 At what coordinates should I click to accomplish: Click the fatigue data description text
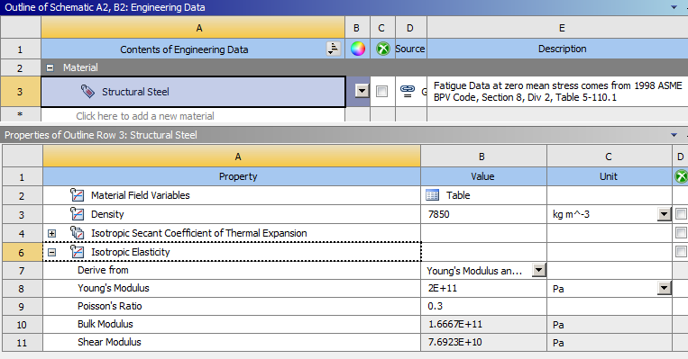[557, 92]
